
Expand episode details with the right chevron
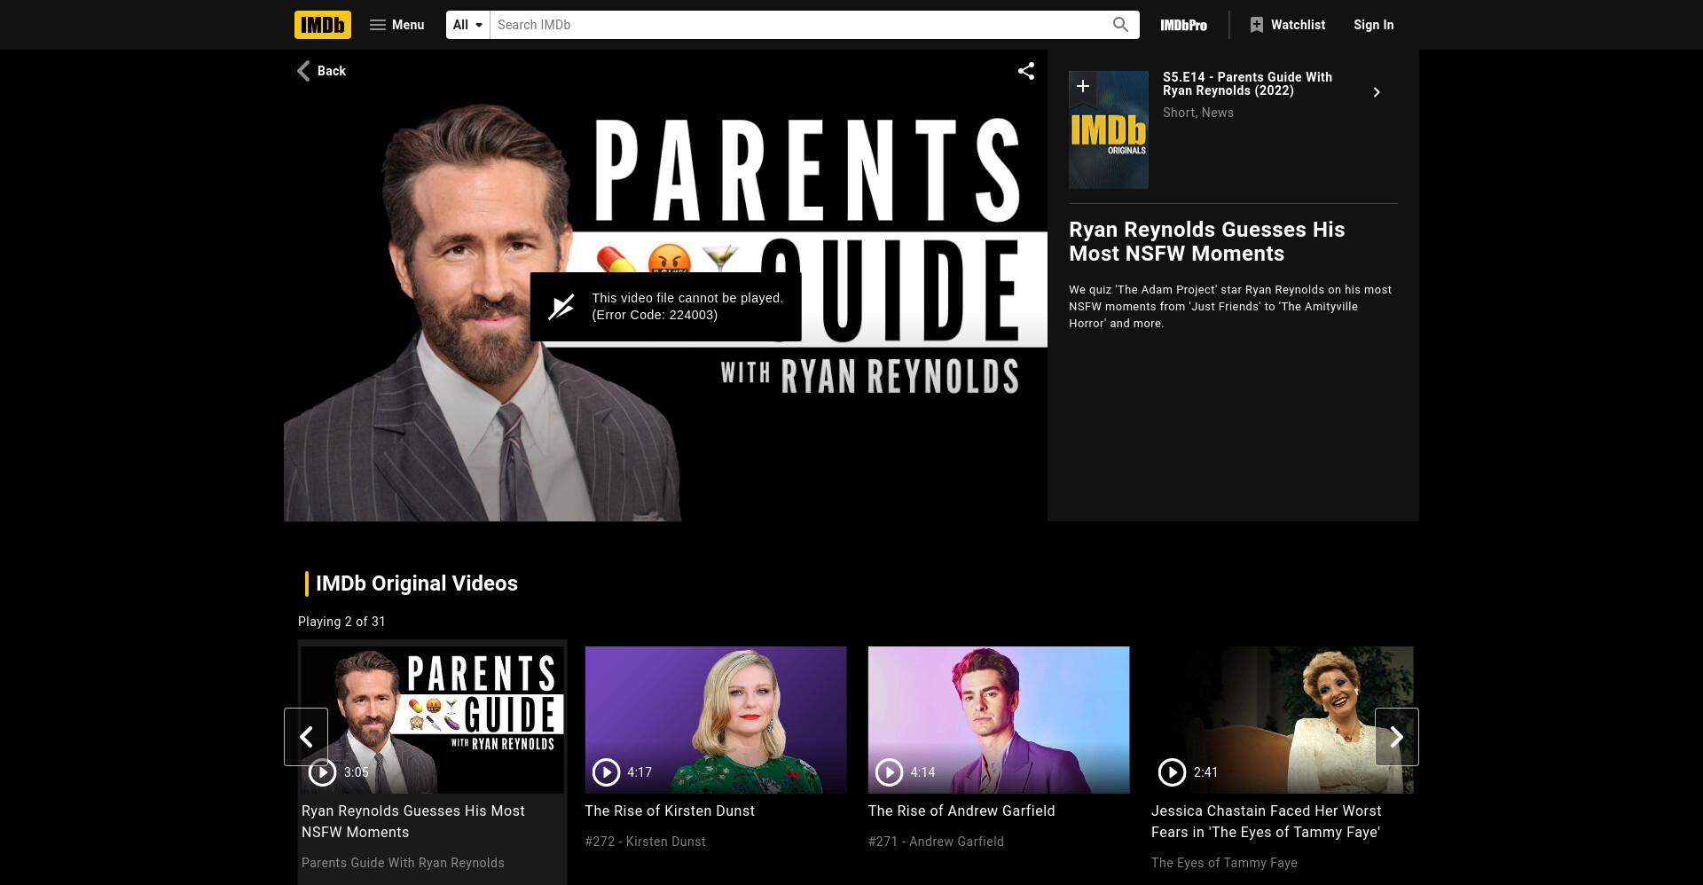tap(1377, 92)
